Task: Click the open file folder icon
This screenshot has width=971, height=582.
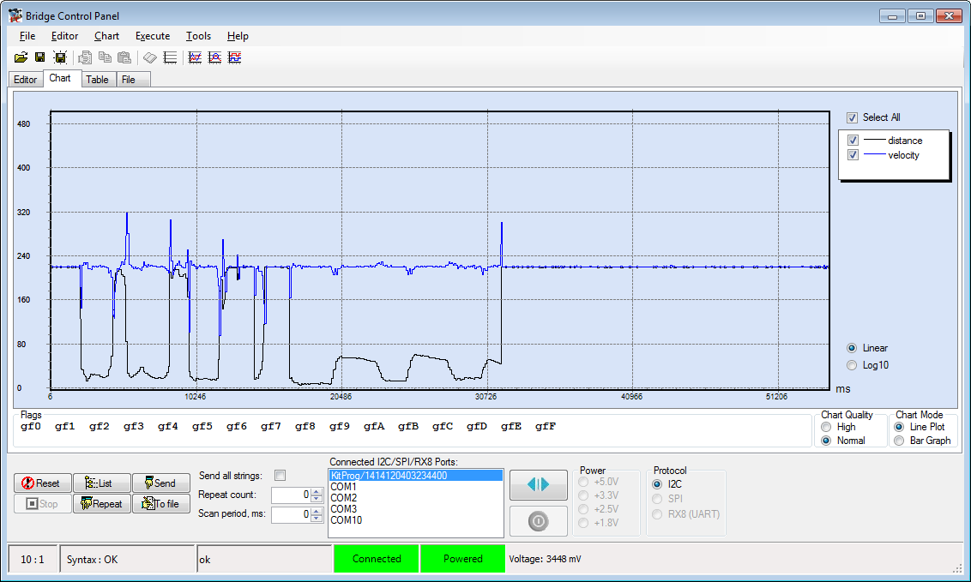Action: point(21,57)
